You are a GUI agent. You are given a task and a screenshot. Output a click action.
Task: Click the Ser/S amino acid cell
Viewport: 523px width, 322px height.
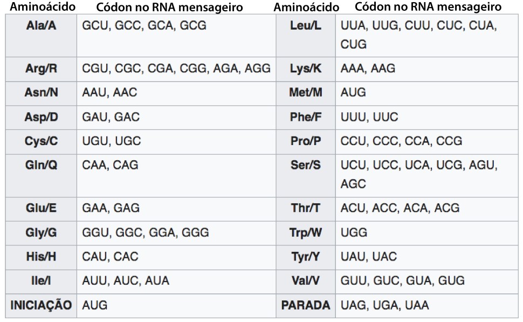click(306, 165)
